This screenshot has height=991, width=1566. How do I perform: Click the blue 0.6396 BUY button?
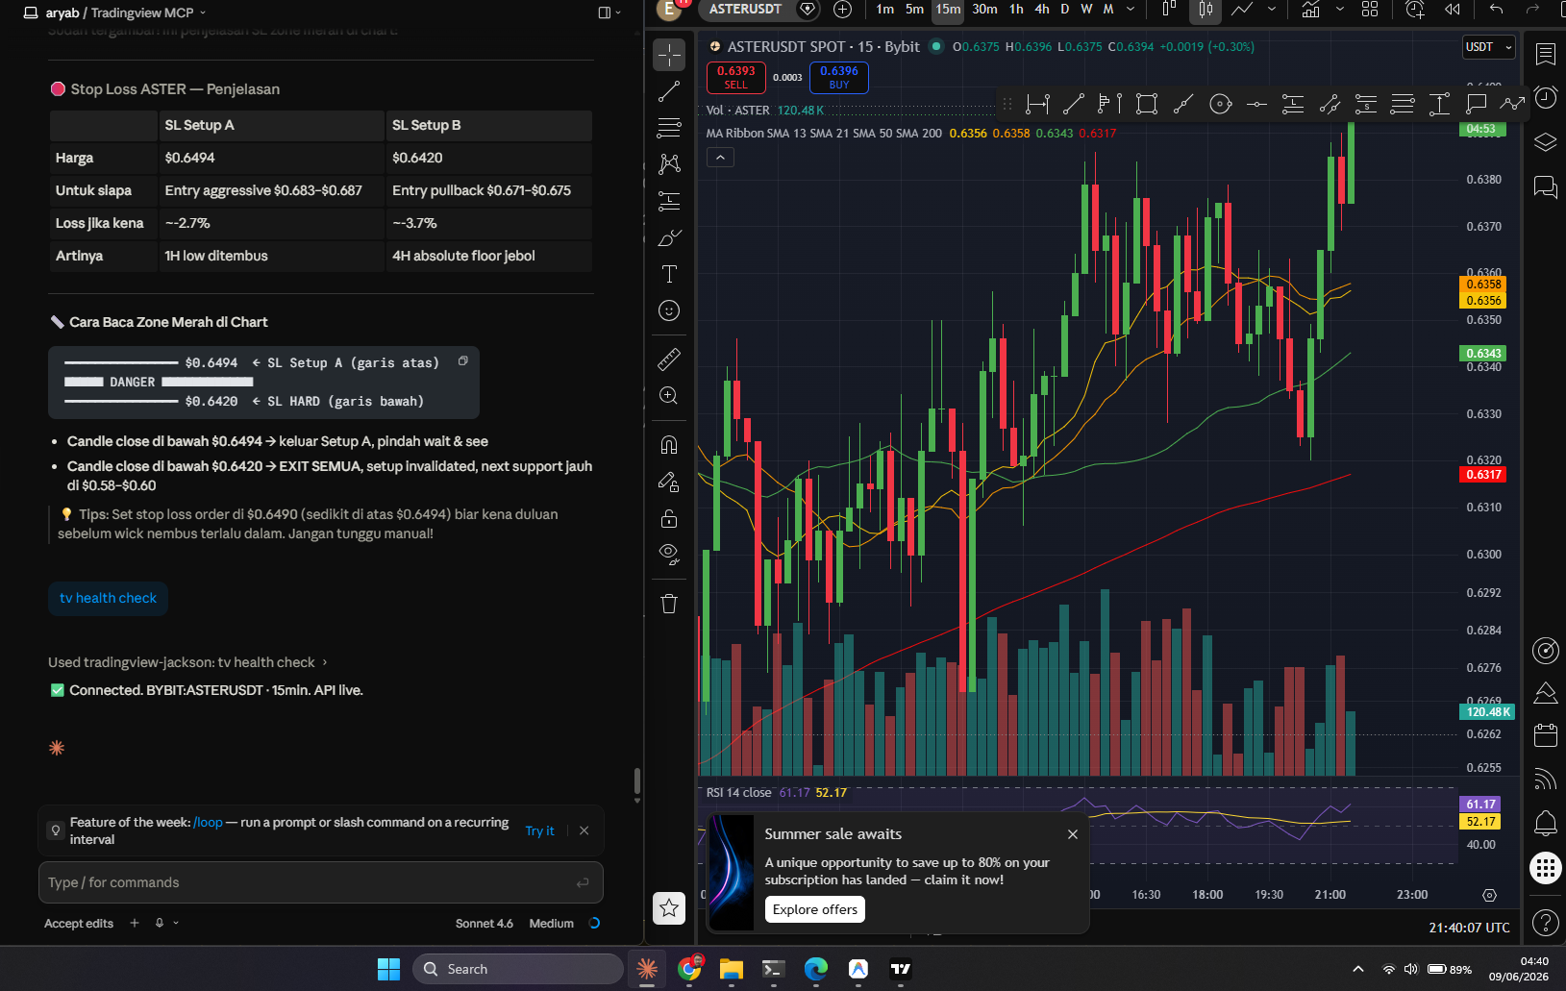[839, 77]
